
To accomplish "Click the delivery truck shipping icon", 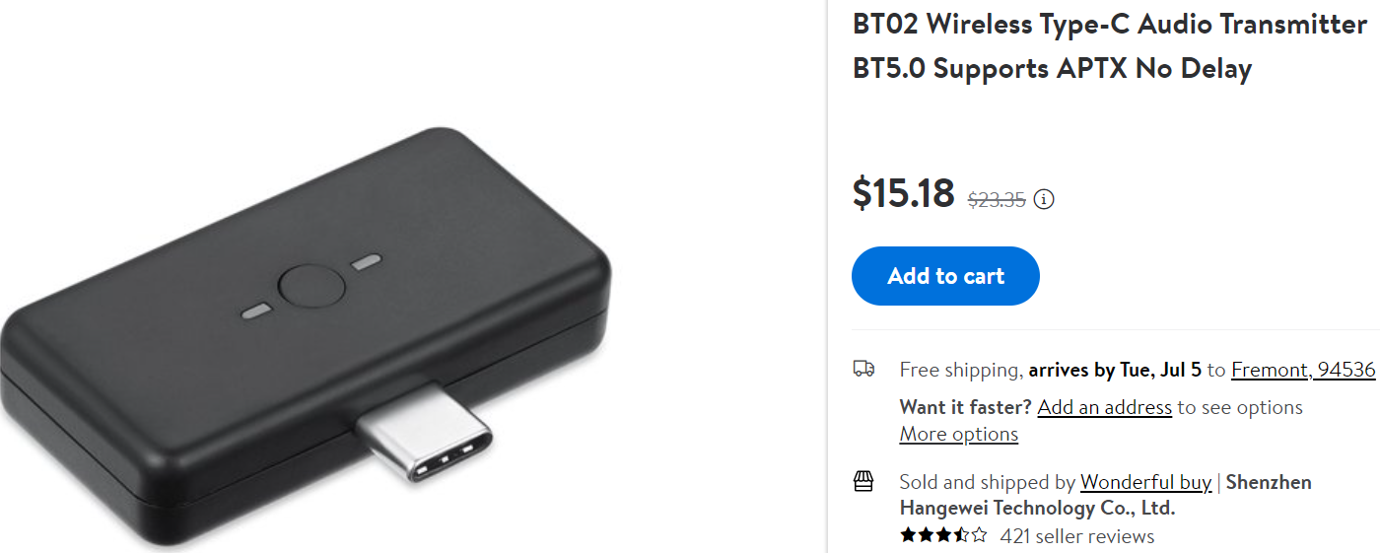I will point(863,369).
